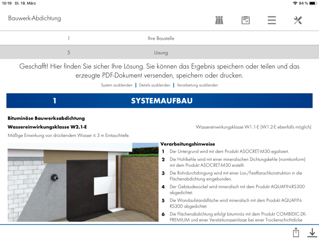Tap the share icon at bottom
This screenshot has height=239, width=319.
296,233
